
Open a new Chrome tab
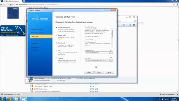[24, 1]
